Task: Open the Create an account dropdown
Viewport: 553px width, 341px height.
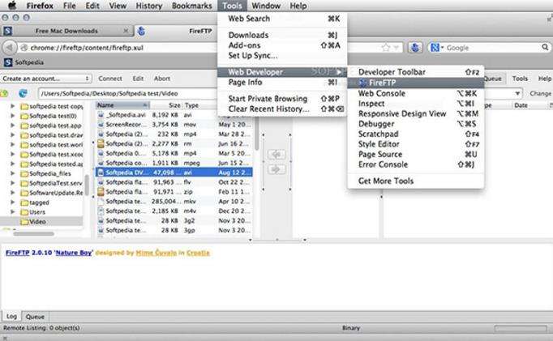Action: [x=46, y=79]
